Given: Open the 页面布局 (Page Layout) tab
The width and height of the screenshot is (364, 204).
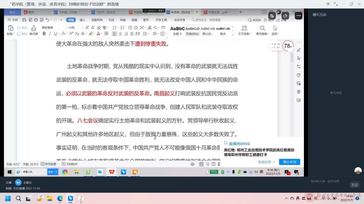Looking at the screenshot, I should (97, 20).
